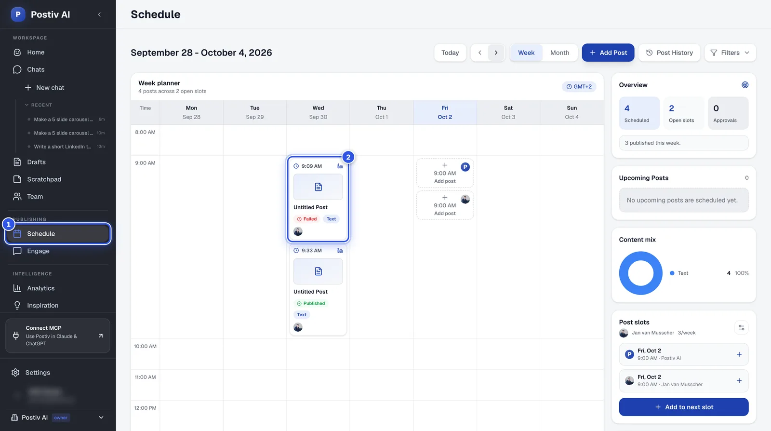Click the 2 Open slots stat card
Image resolution: width=771 pixels, height=431 pixels.
click(684, 113)
